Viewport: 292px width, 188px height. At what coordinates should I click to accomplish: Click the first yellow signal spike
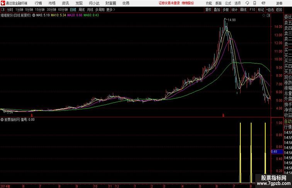[x=240, y=152]
